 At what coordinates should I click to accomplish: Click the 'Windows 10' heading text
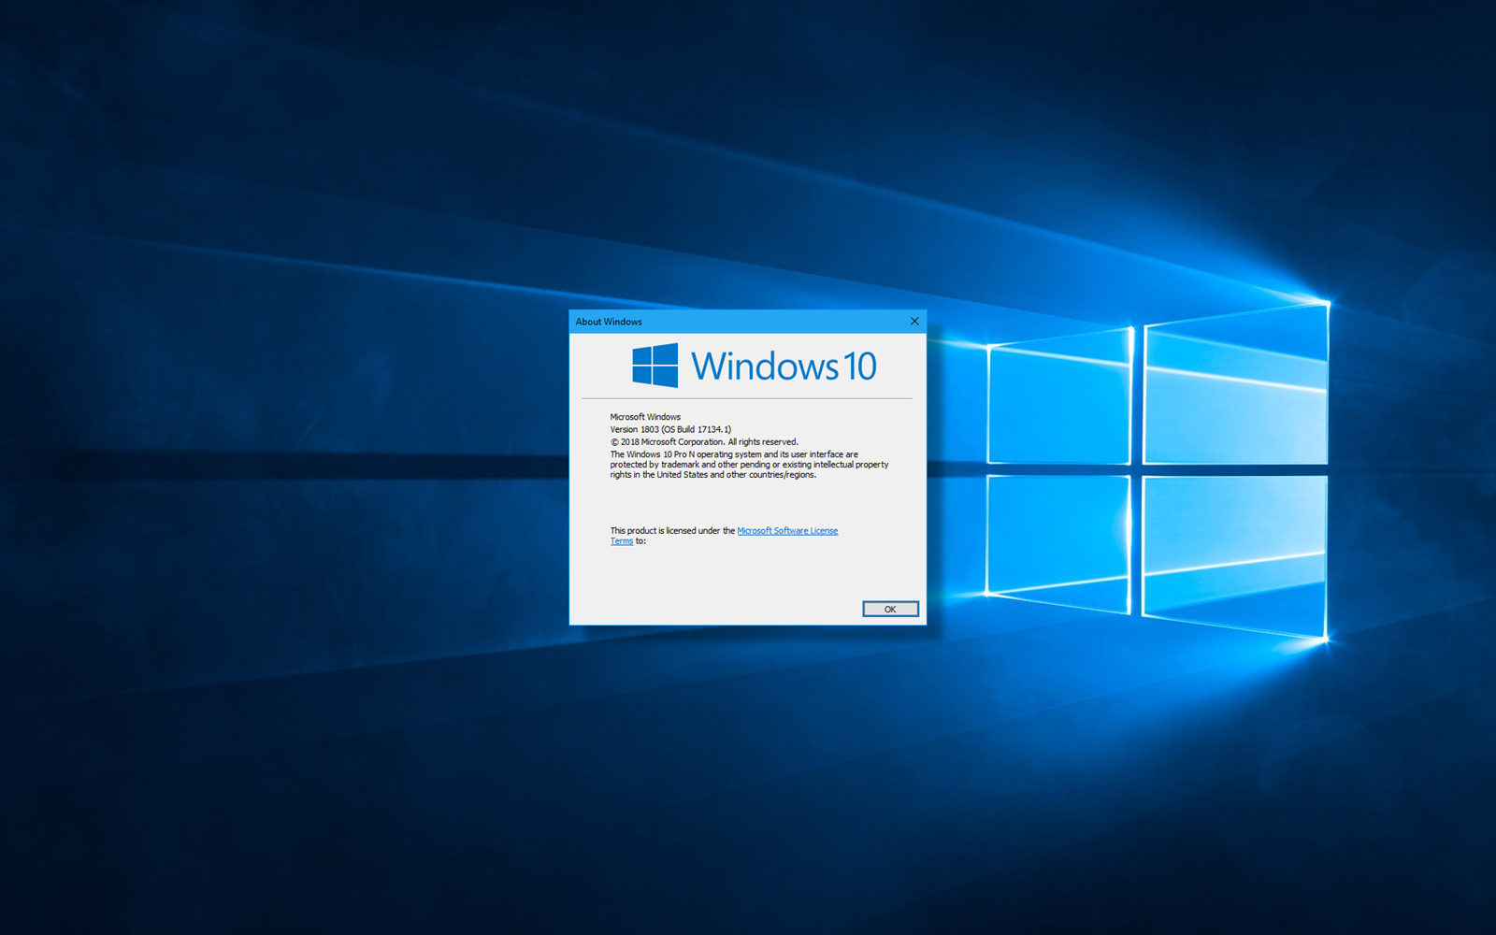point(784,366)
